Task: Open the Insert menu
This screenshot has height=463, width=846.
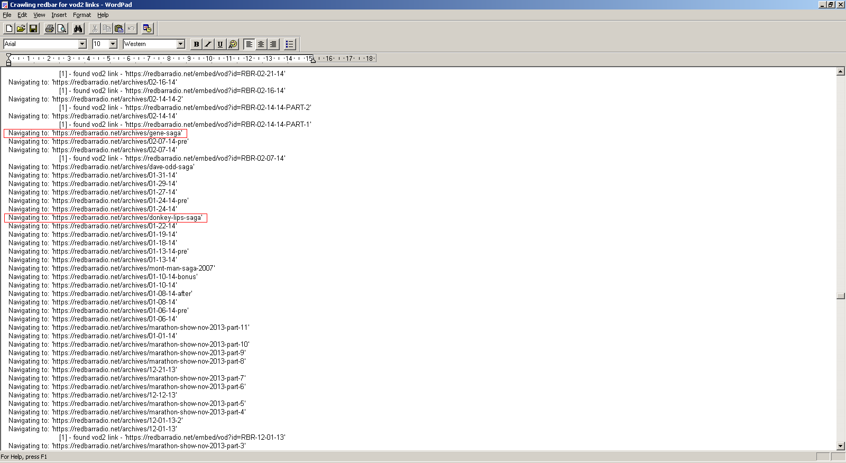Action: pos(59,15)
